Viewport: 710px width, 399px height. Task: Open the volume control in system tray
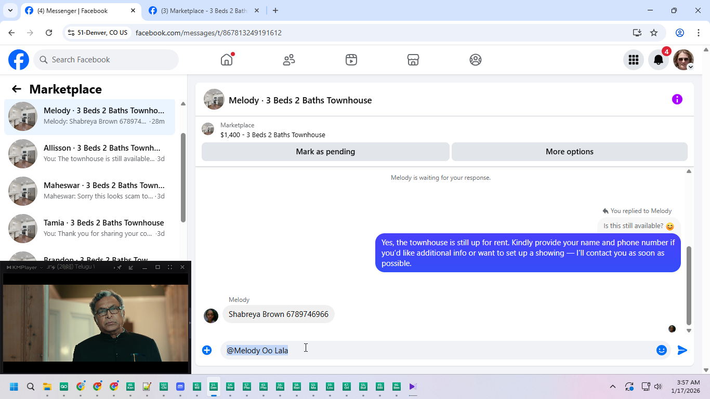(658, 387)
